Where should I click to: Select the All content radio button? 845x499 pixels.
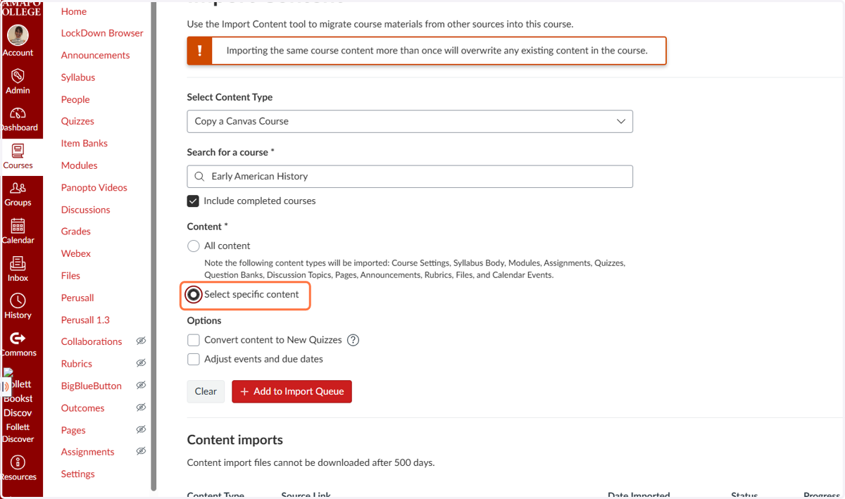[193, 246]
